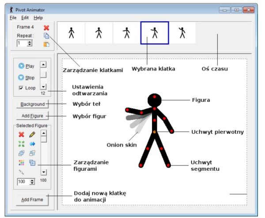Click the paste frame icon

tap(46, 44)
